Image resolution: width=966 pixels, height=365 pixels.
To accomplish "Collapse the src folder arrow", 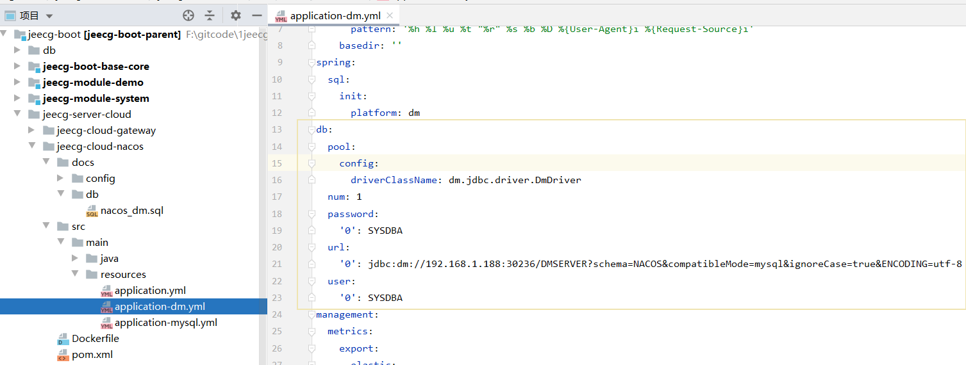I will [x=47, y=227].
